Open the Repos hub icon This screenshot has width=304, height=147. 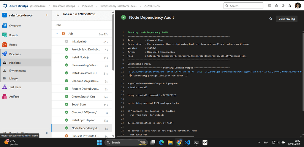coord(5,45)
